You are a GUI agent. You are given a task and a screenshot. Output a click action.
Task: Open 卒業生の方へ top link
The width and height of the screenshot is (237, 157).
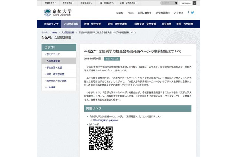[86, 3]
